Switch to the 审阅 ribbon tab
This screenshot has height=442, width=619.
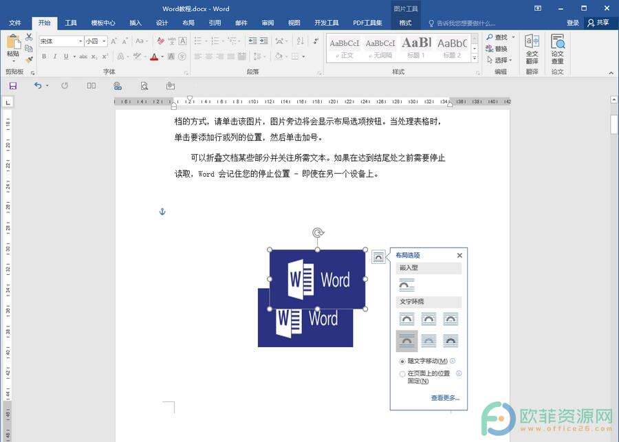tap(268, 23)
